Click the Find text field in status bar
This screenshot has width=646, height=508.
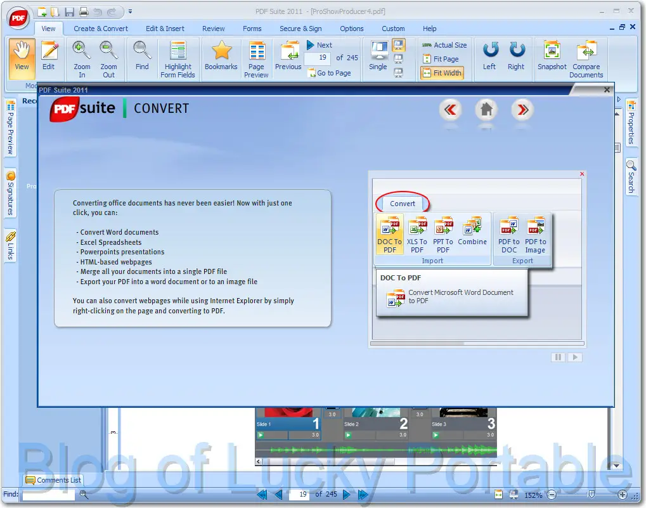pyautogui.click(x=49, y=495)
